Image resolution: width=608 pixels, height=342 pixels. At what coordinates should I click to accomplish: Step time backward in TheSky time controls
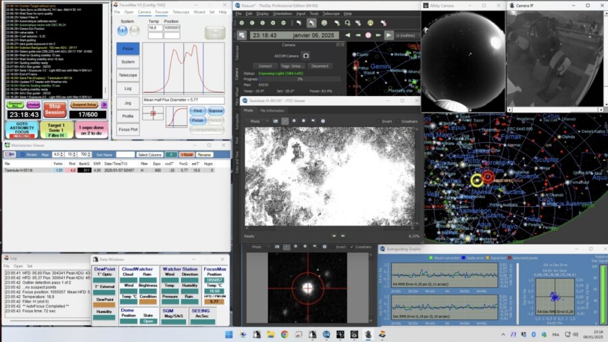(347, 35)
